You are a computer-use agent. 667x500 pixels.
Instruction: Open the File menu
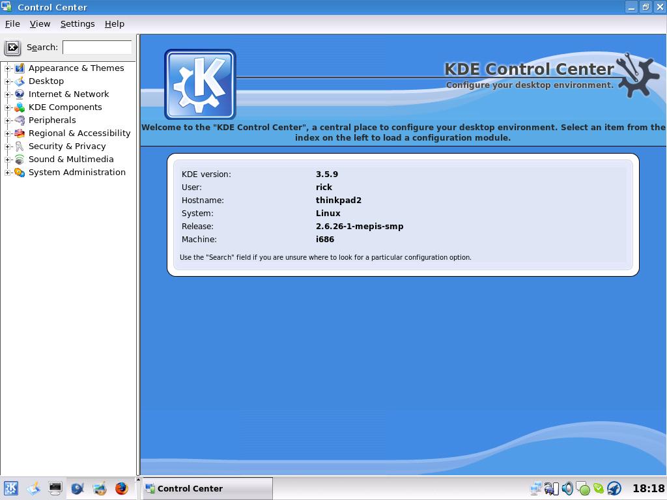12,24
